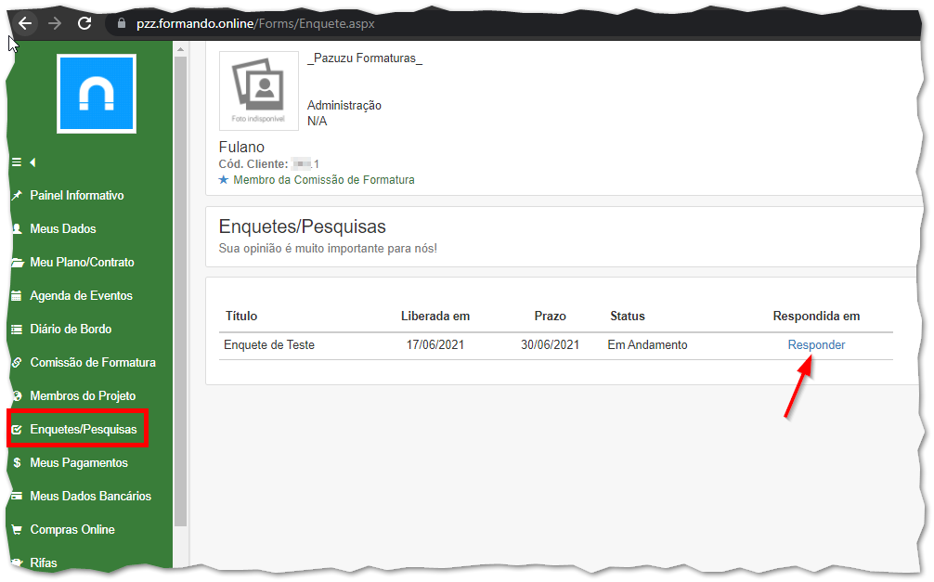Screen dimensions: 934x582
Task: Reload the page with the refresh icon
Action: tap(84, 23)
